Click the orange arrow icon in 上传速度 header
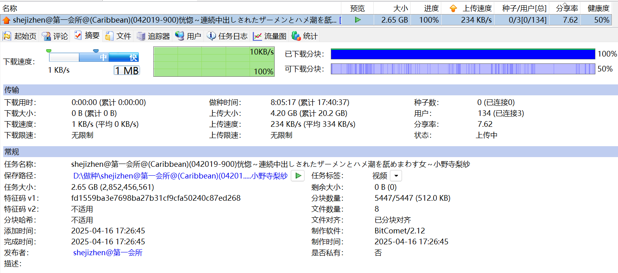 coord(453,8)
